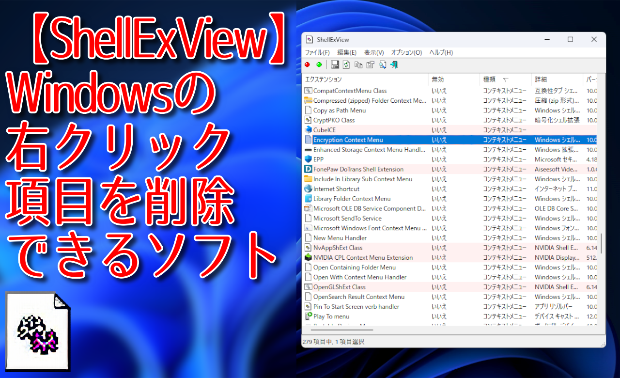Click the FonePaw DoTrans row icon
This screenshot has width=620, height=378.
[x=308, y=169]
